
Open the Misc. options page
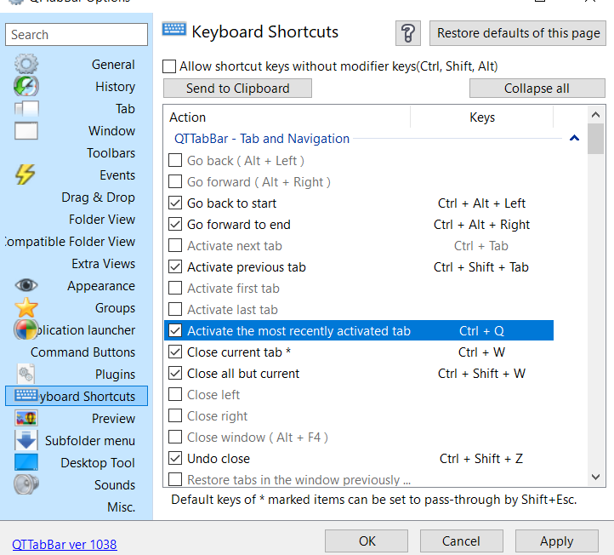tap(121, 506)
